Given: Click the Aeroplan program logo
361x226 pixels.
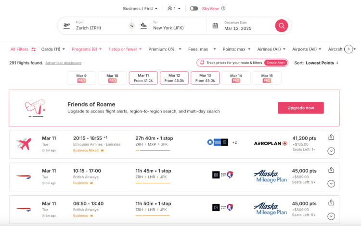Looking at the screenshot, I should pos(271,143).
